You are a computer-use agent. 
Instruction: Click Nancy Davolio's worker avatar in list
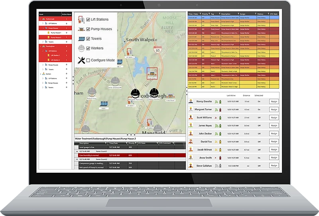pos(191,101)
